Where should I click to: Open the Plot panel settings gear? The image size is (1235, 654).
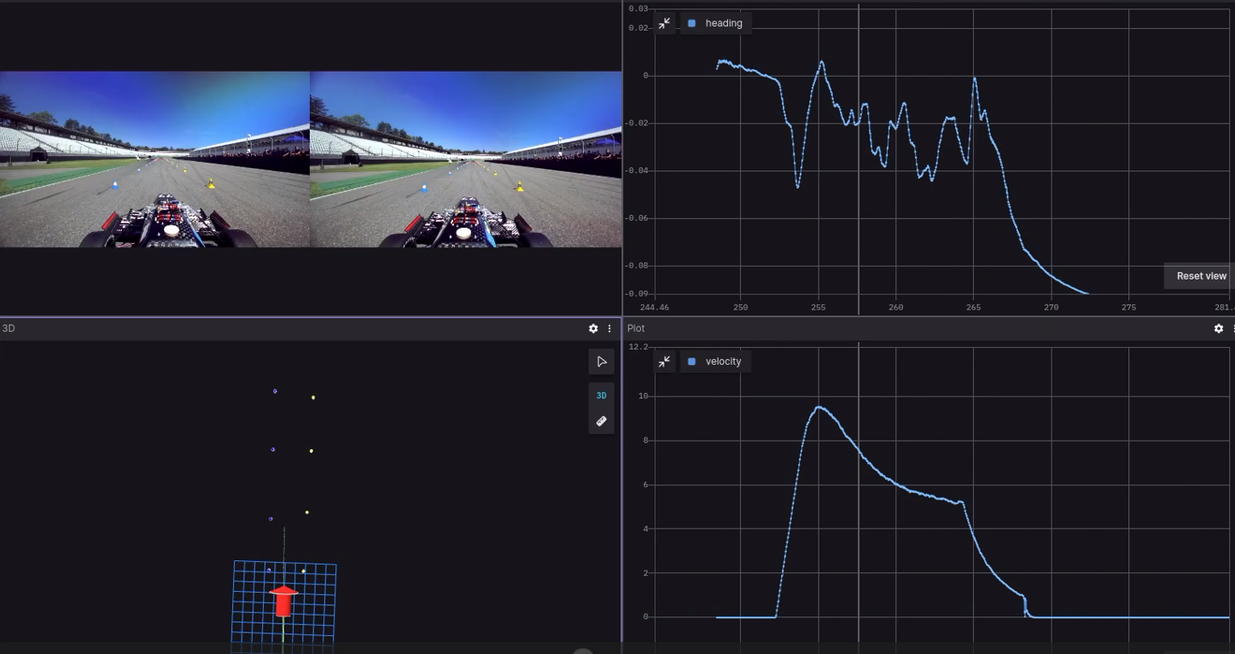(1219, 328)
